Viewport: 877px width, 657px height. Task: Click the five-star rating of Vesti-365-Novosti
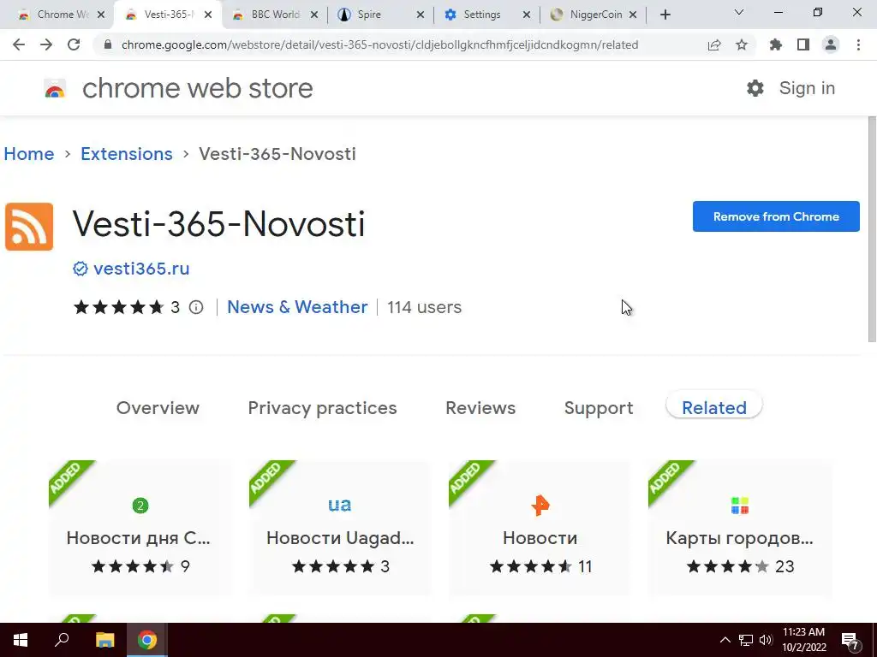(x=118, y=307)
